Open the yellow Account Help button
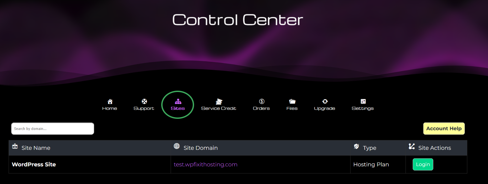The width and height of the screenshot is (488, 184). click(x=444, y=129)
